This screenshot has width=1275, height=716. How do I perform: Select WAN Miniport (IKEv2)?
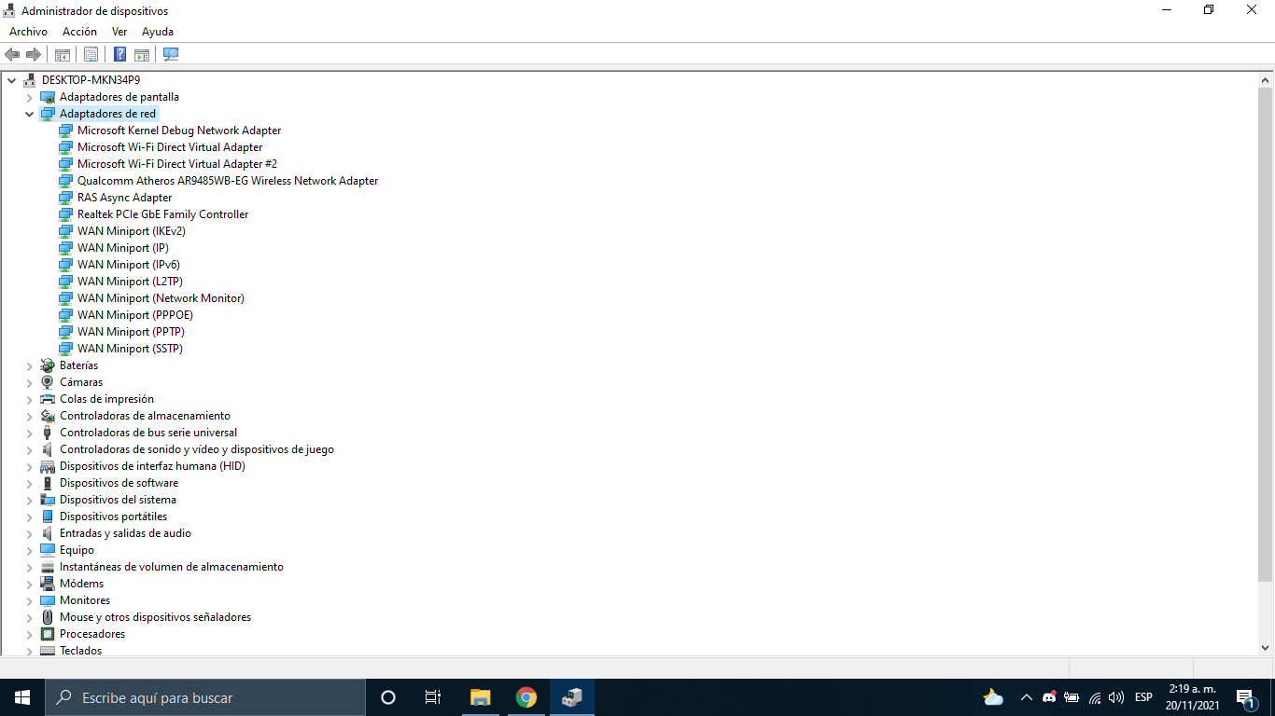pos(132,231)
